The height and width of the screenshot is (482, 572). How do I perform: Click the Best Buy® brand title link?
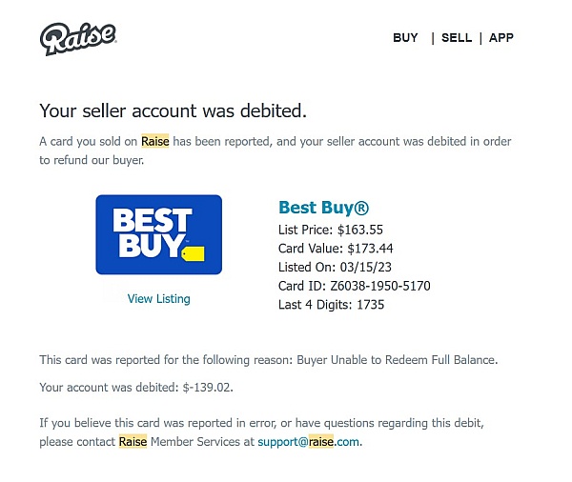coord(323,208)
